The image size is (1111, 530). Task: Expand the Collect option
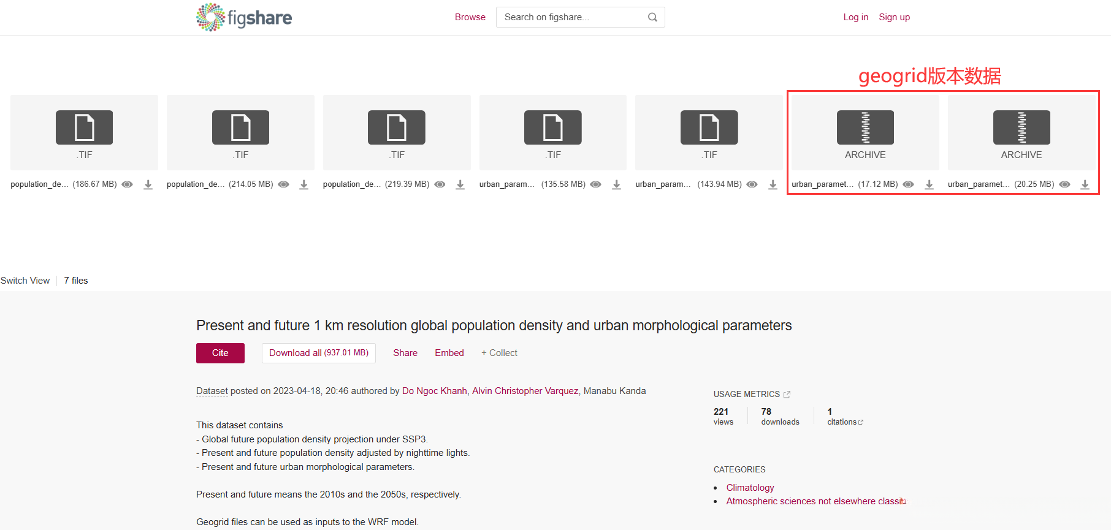coord(499,353)
